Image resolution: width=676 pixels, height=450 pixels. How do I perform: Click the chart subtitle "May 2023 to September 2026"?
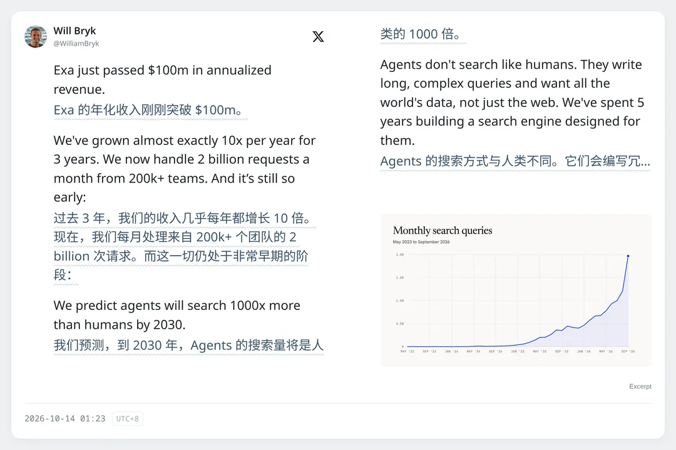pos(421,242)
